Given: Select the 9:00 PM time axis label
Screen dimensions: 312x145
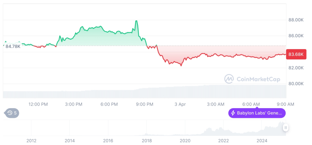Looking at the screenshot, I should (144, 104).
